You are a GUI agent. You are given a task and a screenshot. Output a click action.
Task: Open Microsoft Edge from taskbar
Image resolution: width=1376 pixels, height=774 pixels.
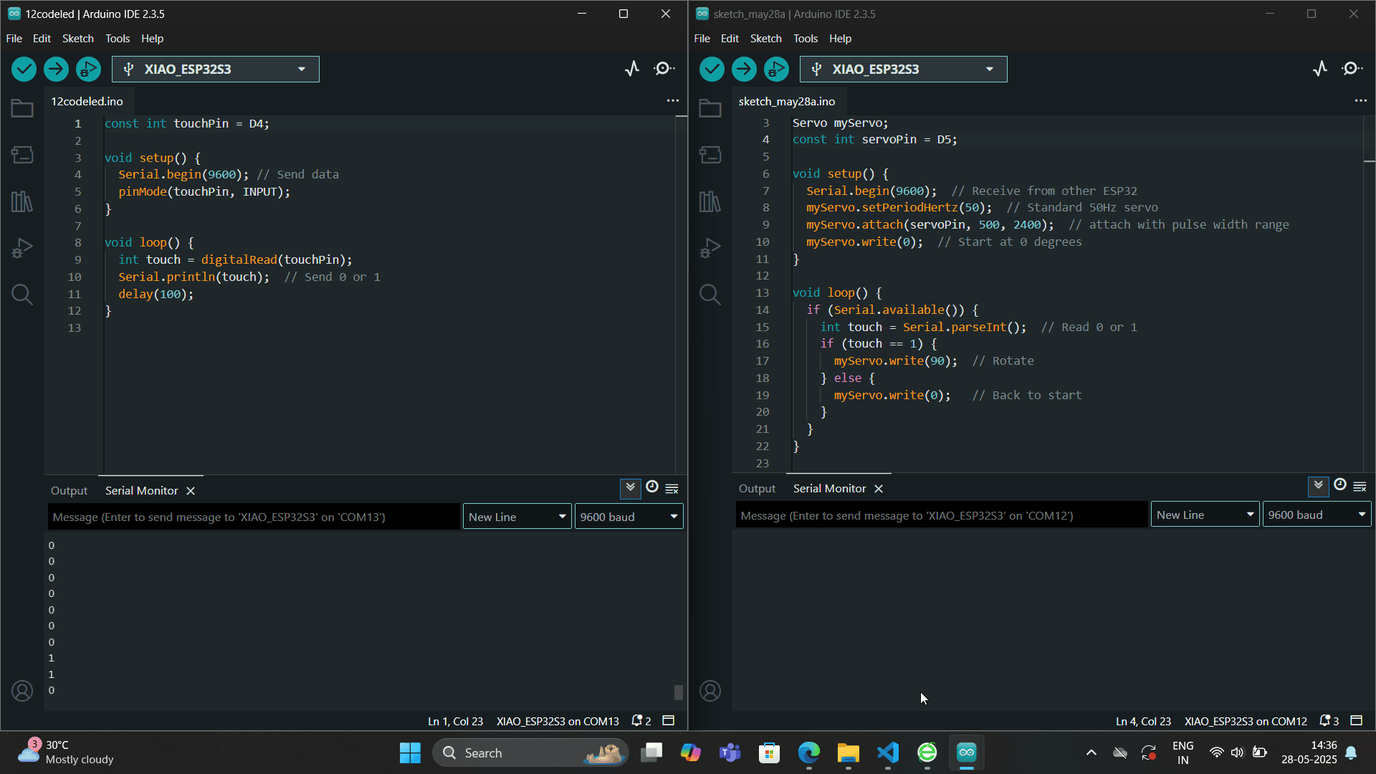pyautogui.click(x=808, y=752)
